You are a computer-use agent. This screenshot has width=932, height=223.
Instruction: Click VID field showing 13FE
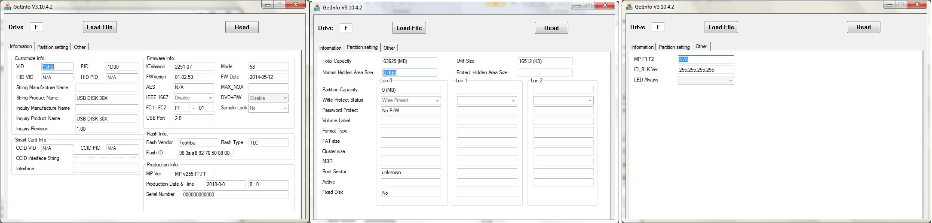[x=57, y=66]
